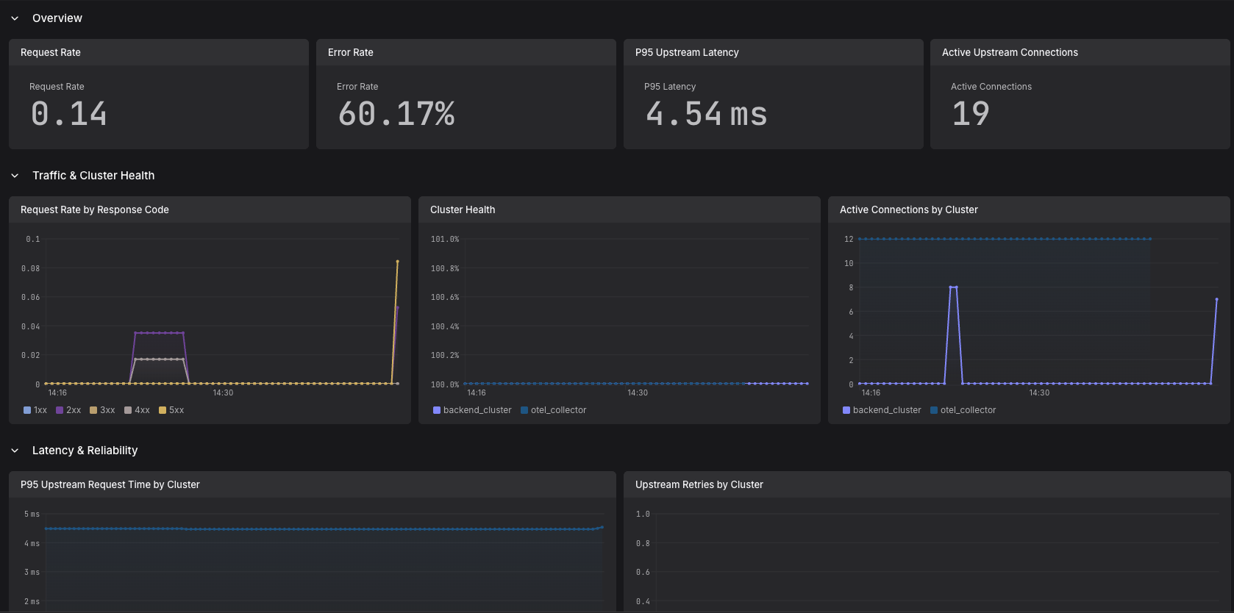Open the Error Rate panel title menu
The width and height of the screenshot is (1234, 613).
click(x=351, y=52)
